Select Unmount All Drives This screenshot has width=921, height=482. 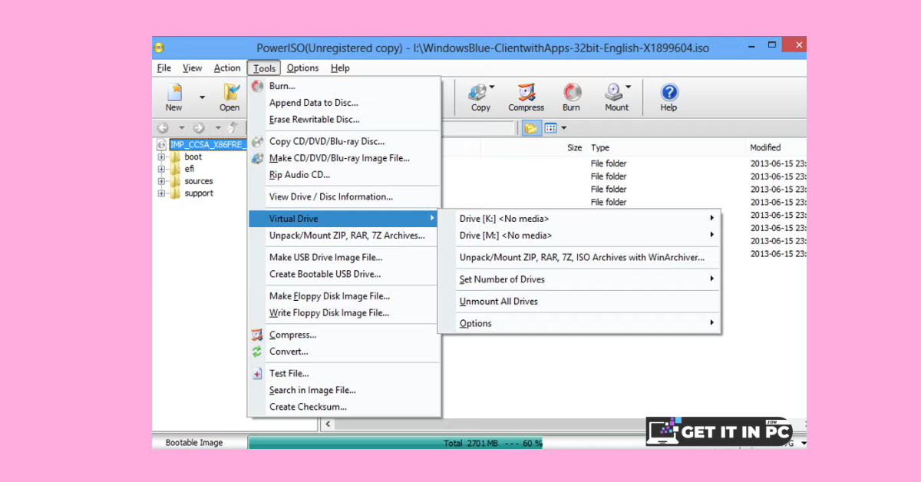coord(579,302)
